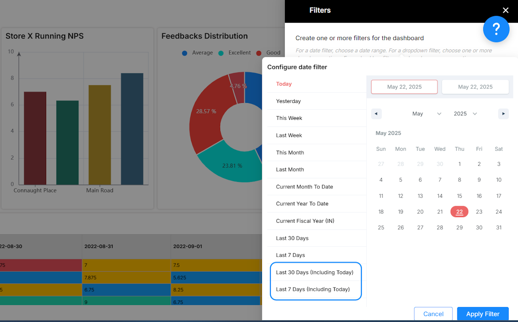Pick Last 30 Days (Including Today)
This screenshot has width=518, height=322.
pyautogui.click(x=314, y=272)
